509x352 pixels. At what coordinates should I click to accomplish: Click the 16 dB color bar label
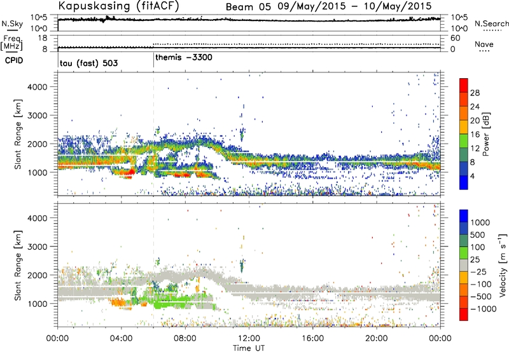[x=475, y=135]
